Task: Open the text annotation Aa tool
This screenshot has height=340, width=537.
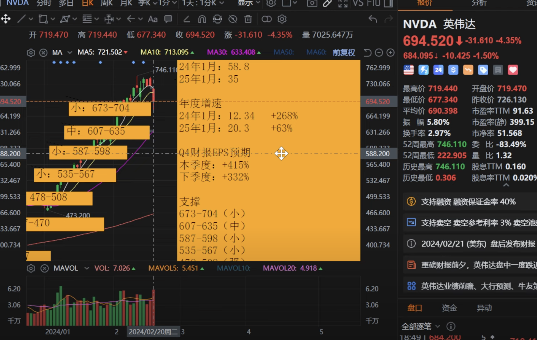Action: click(x=153, y=19)
